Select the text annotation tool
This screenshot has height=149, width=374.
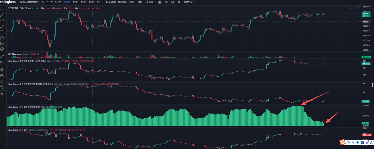pyautogui.click(x=2, y=32)
